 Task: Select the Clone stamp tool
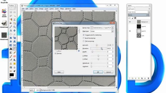(x=11, y=64)
